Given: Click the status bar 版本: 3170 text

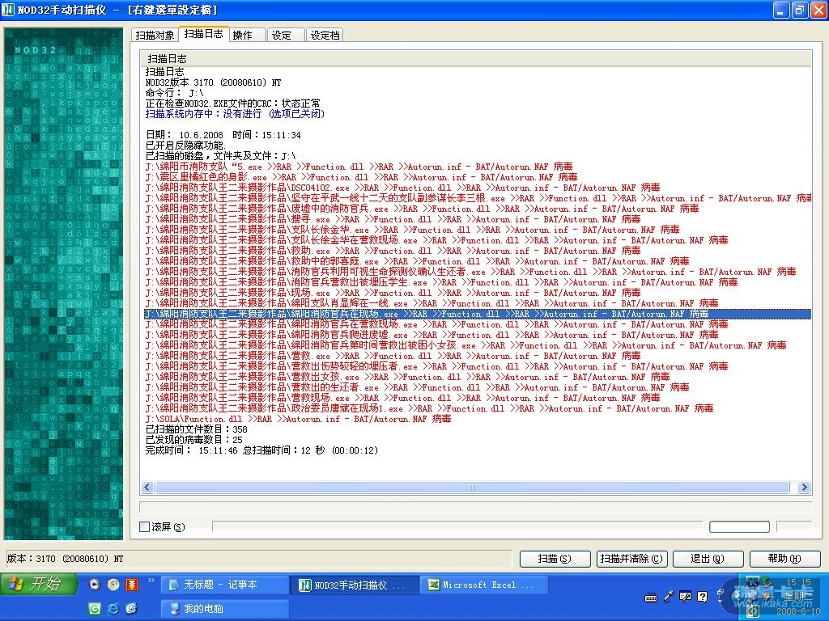Looking at the screenshot, I should pos(65,559).
